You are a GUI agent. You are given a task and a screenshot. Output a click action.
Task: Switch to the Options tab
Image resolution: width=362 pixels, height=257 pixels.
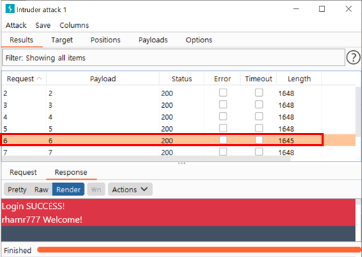pyautogui.click(x=199, y=40)
